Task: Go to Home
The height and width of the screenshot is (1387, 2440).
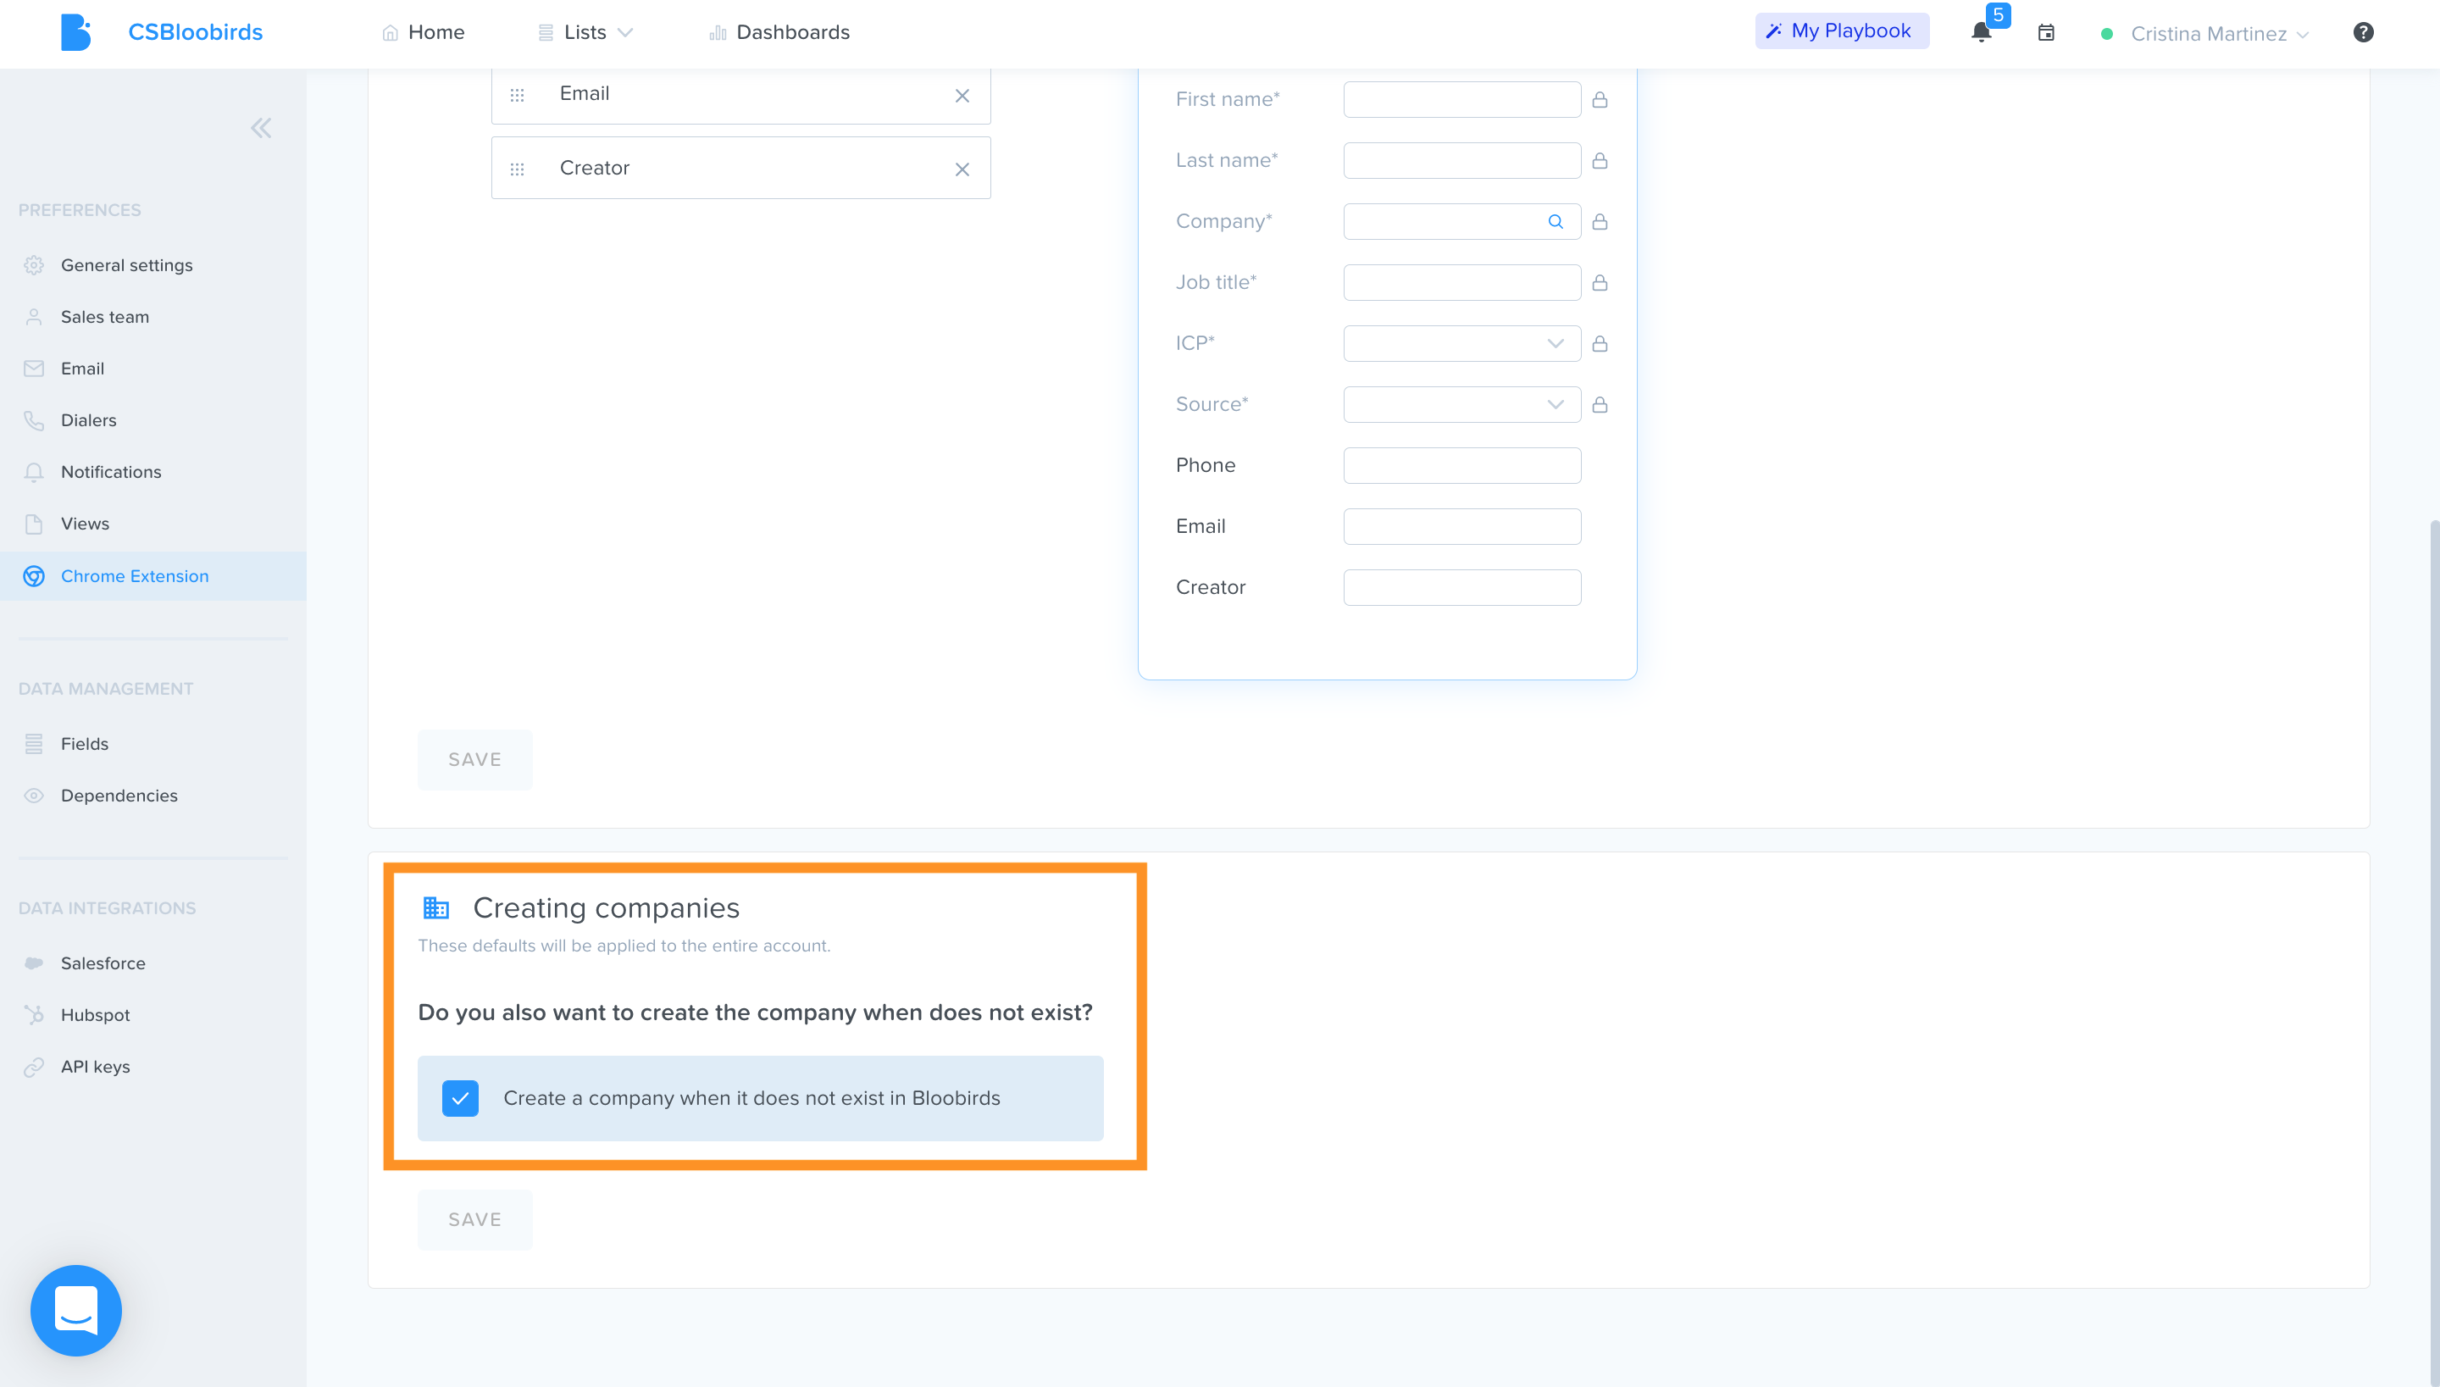Action: coord(423,32)
